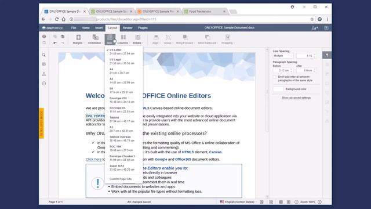Select the Super B/A3 page size
This screenshot has height=209, width=371.
123,168
